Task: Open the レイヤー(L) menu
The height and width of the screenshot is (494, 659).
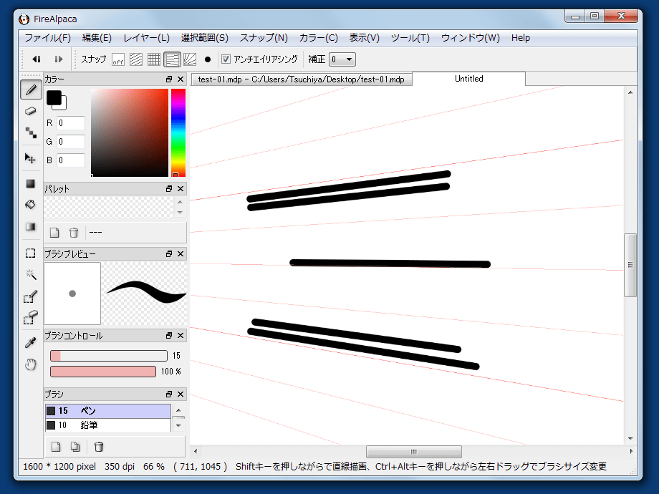Action: click(x=146, y=38)
